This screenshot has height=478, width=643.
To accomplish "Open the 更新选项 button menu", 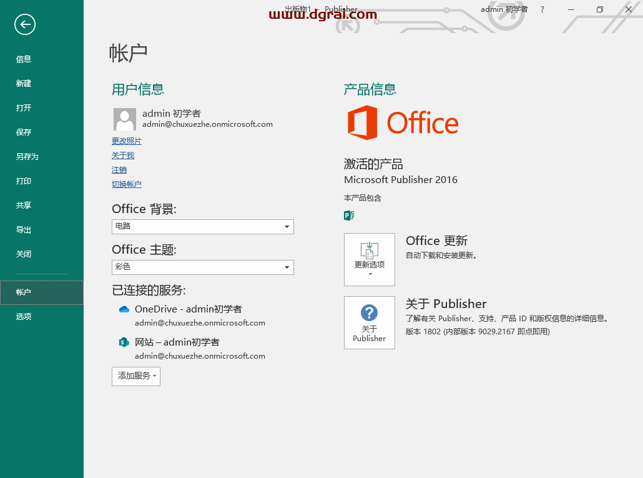I will pos(370,259).
